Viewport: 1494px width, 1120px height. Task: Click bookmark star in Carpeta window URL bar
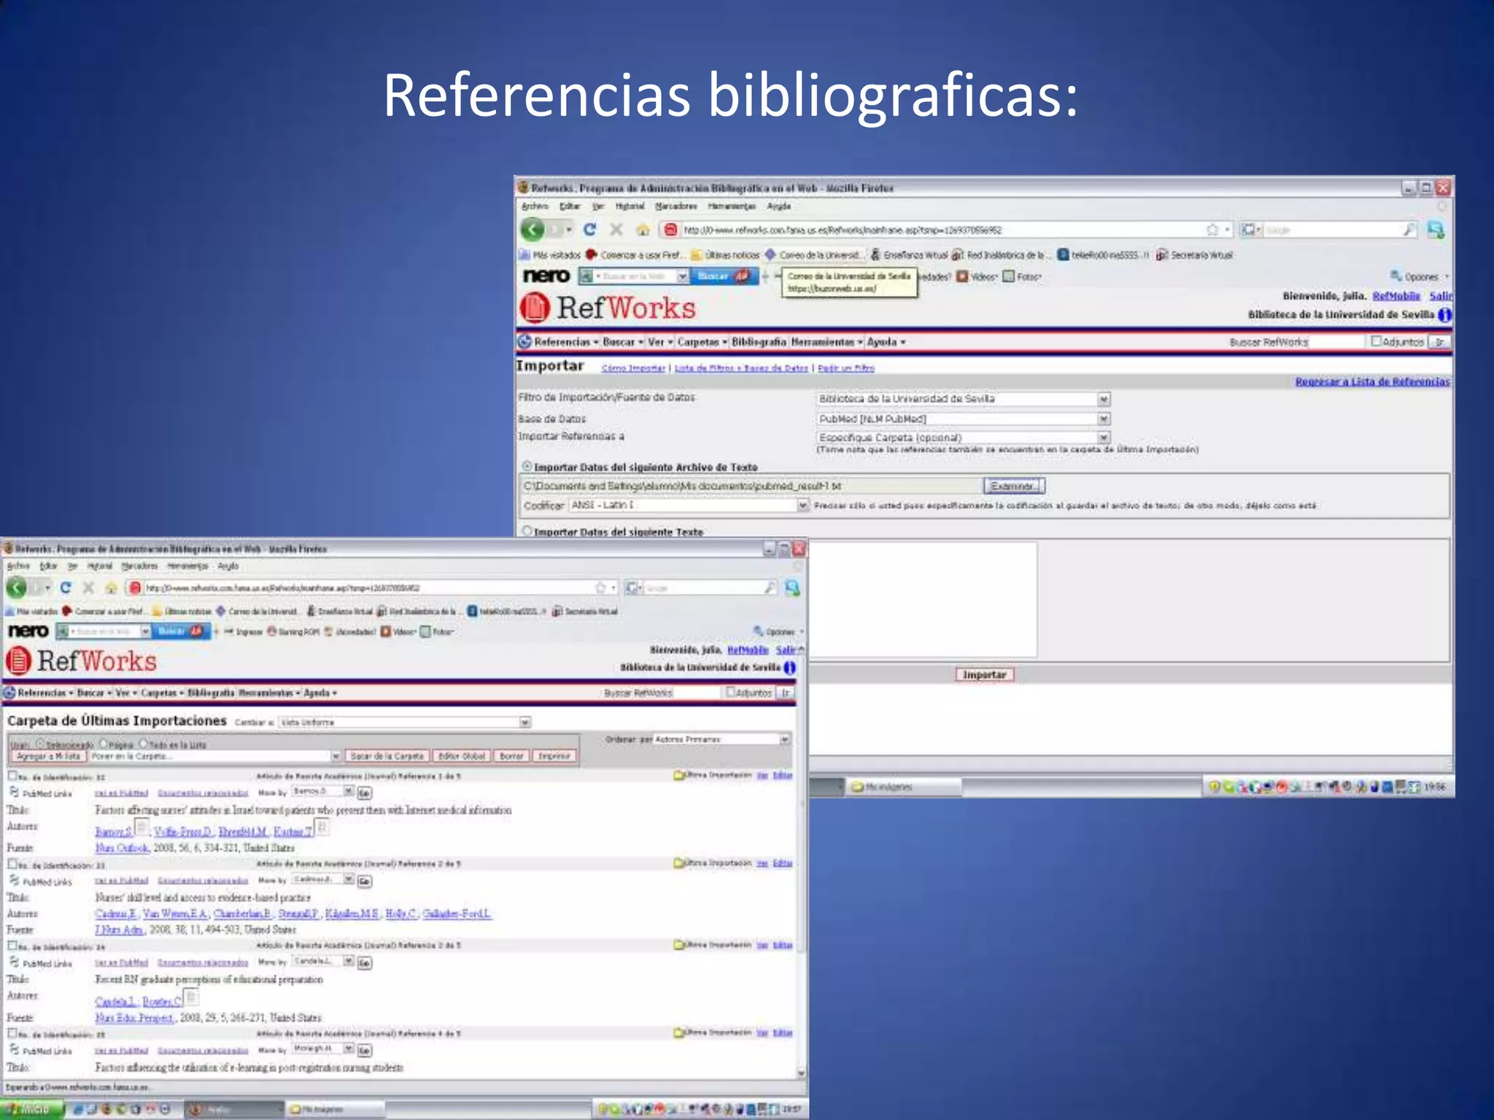pos(600,587)
